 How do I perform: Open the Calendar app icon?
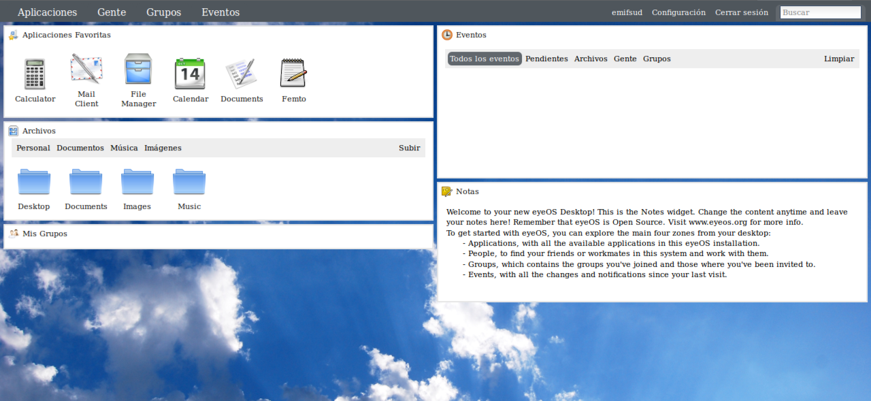[x=190, y=74]
